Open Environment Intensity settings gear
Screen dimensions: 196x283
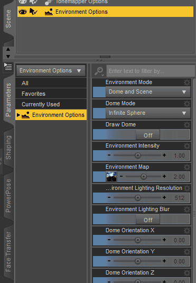[x=187, y=145]
